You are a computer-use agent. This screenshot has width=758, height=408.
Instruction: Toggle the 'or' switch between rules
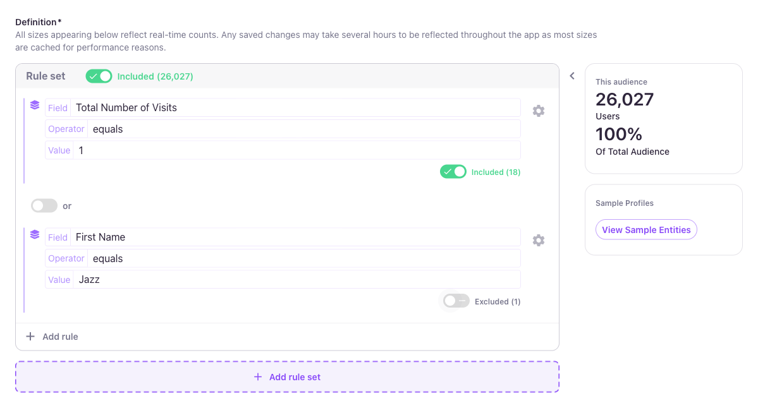(x=44, y=205)
